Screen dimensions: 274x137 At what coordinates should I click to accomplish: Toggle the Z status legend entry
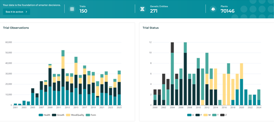tap(224, 115)
